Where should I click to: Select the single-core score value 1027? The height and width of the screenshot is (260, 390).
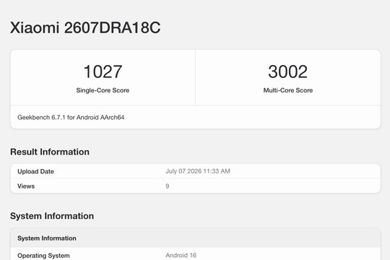pyautogui.click(x=103, y=71)
